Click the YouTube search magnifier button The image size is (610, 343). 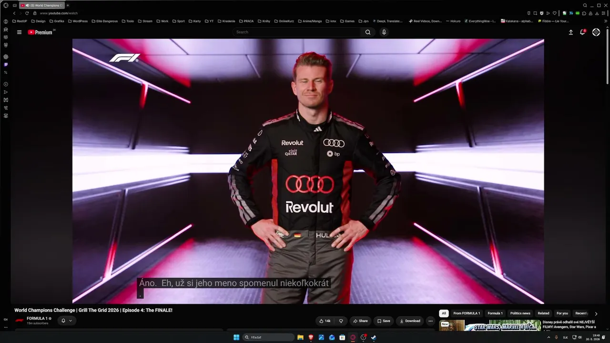[x=368, y=32]
